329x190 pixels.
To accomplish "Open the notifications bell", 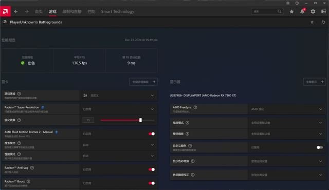I will pyautogui.click(x=302, y=11).
